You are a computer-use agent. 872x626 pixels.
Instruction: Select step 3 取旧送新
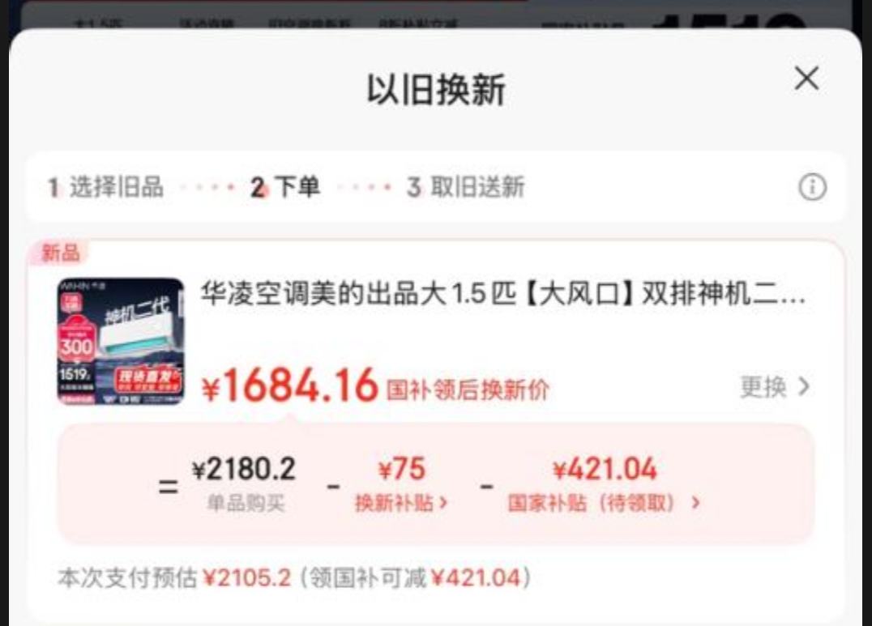point(466,187)
